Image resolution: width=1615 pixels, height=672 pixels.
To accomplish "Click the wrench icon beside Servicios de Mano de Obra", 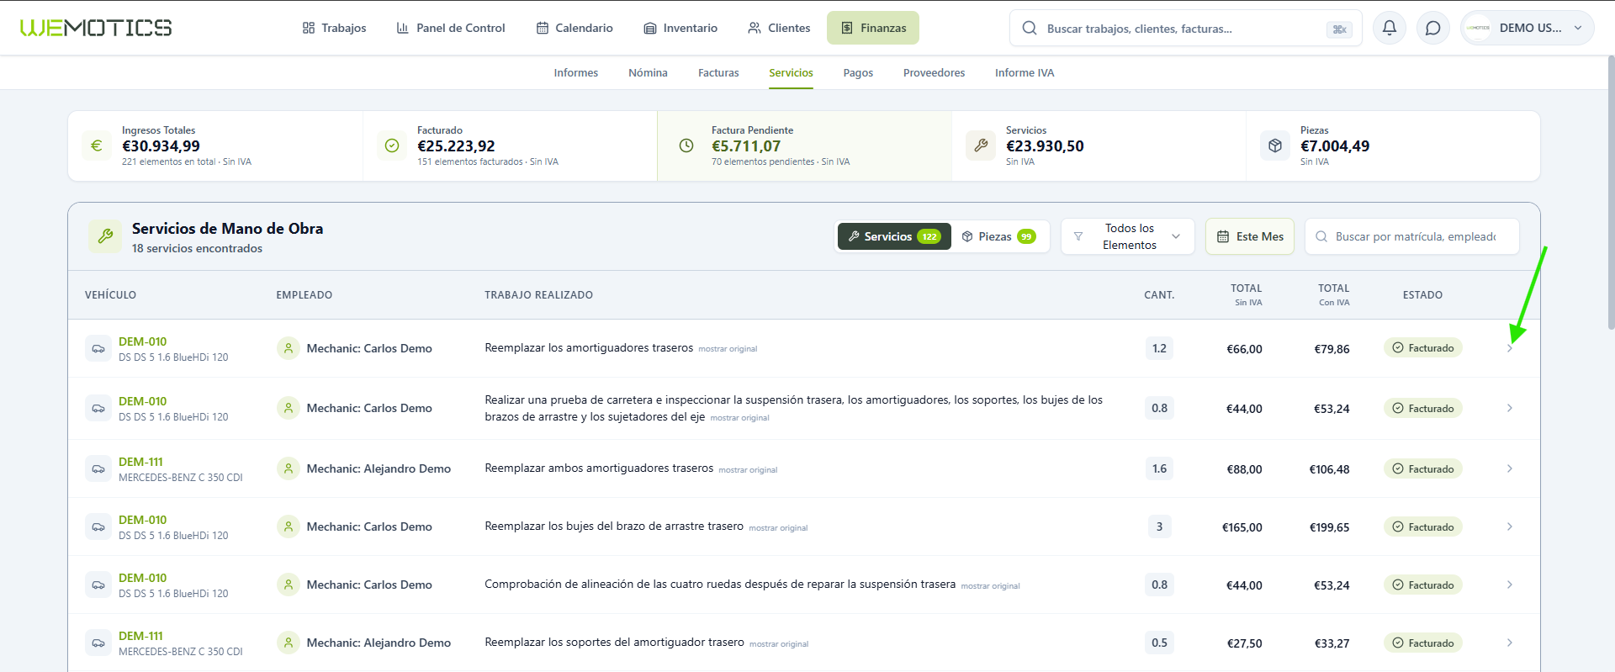I will pos(105,236).
